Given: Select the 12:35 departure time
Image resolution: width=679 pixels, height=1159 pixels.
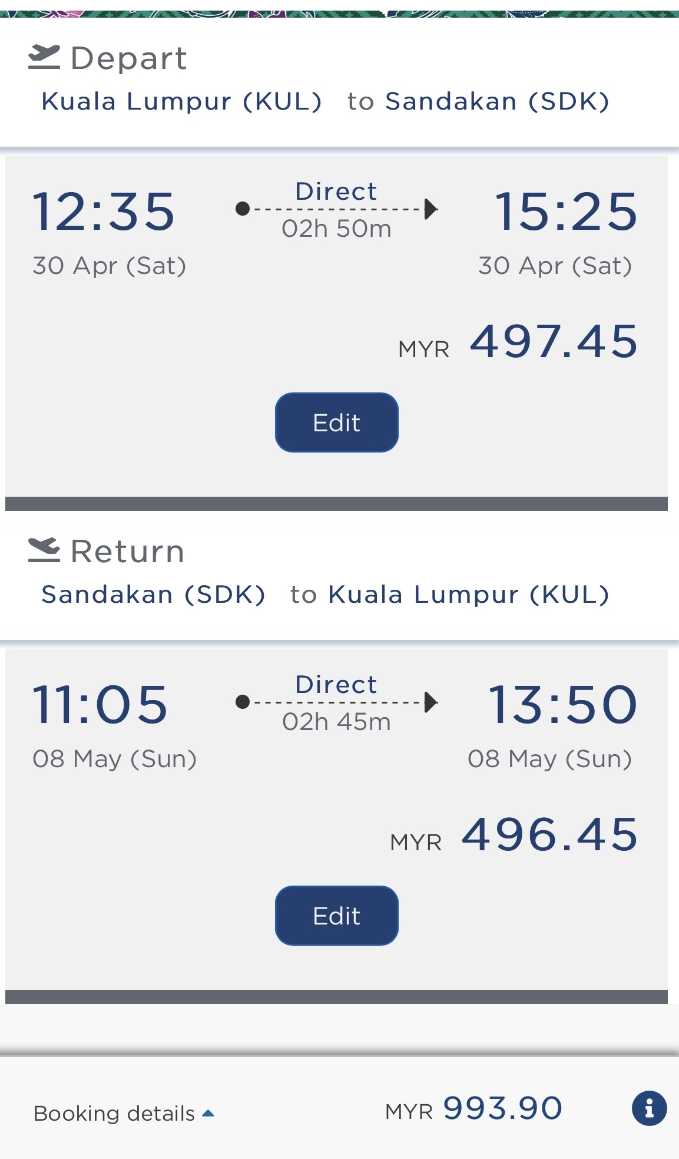Looking at the screenshot, I should tap(104, 212).
